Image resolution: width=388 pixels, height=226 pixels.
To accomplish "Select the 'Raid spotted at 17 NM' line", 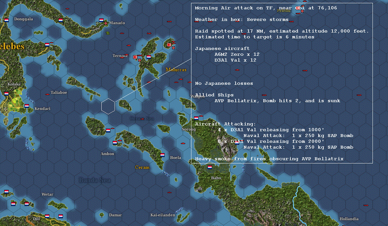I will 282,31.
